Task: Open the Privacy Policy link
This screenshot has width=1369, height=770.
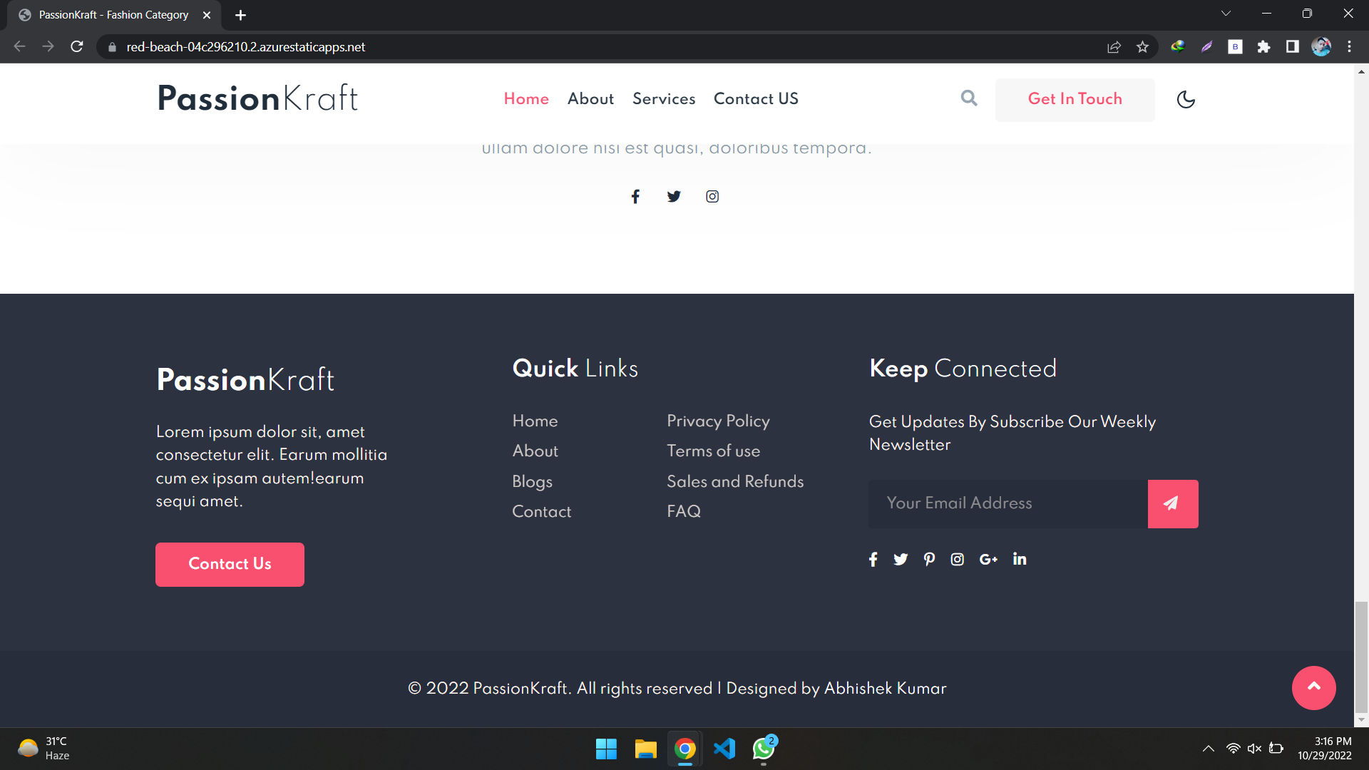Action: click(717, 421)
